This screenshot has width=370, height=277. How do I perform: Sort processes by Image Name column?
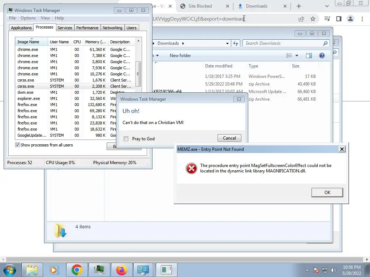[x=32, y=42]
